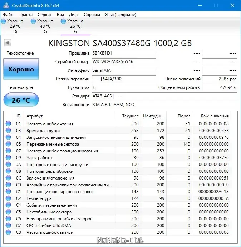
Task: Click the previous disk arrow button
Action: point(8,43)
